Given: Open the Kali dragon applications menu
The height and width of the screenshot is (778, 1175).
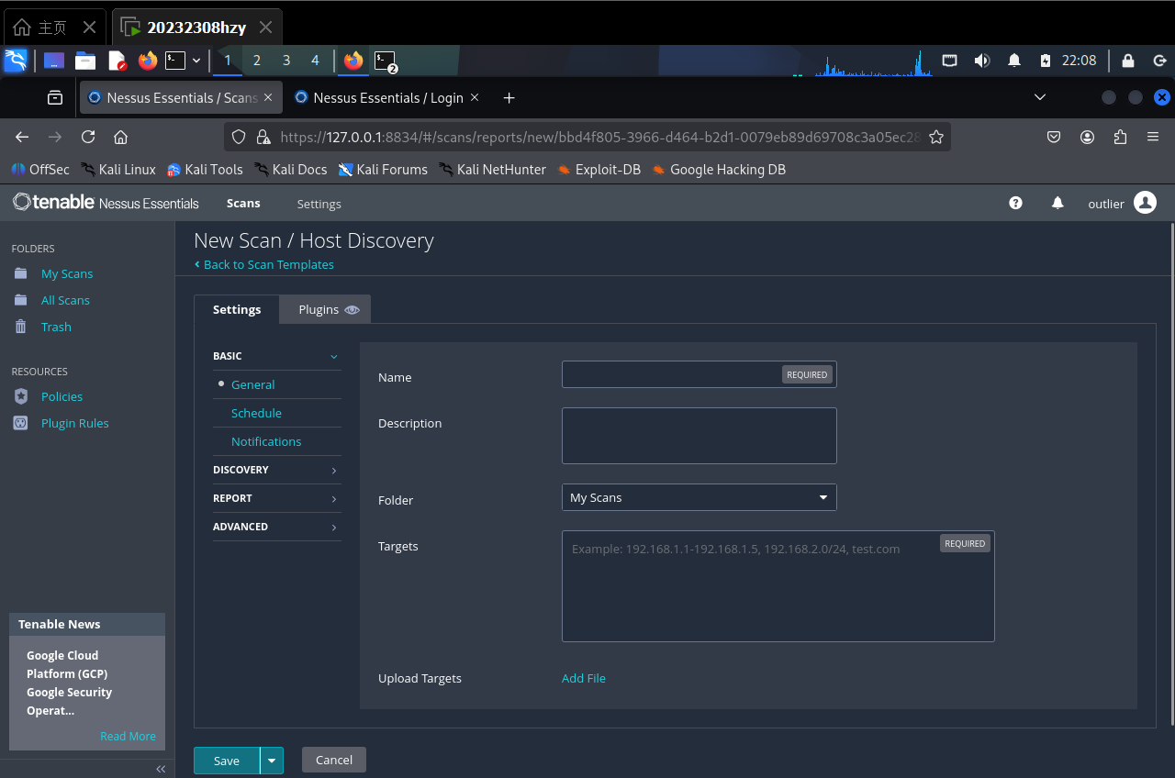Looking at the screenshot, I should click(16, 61).
